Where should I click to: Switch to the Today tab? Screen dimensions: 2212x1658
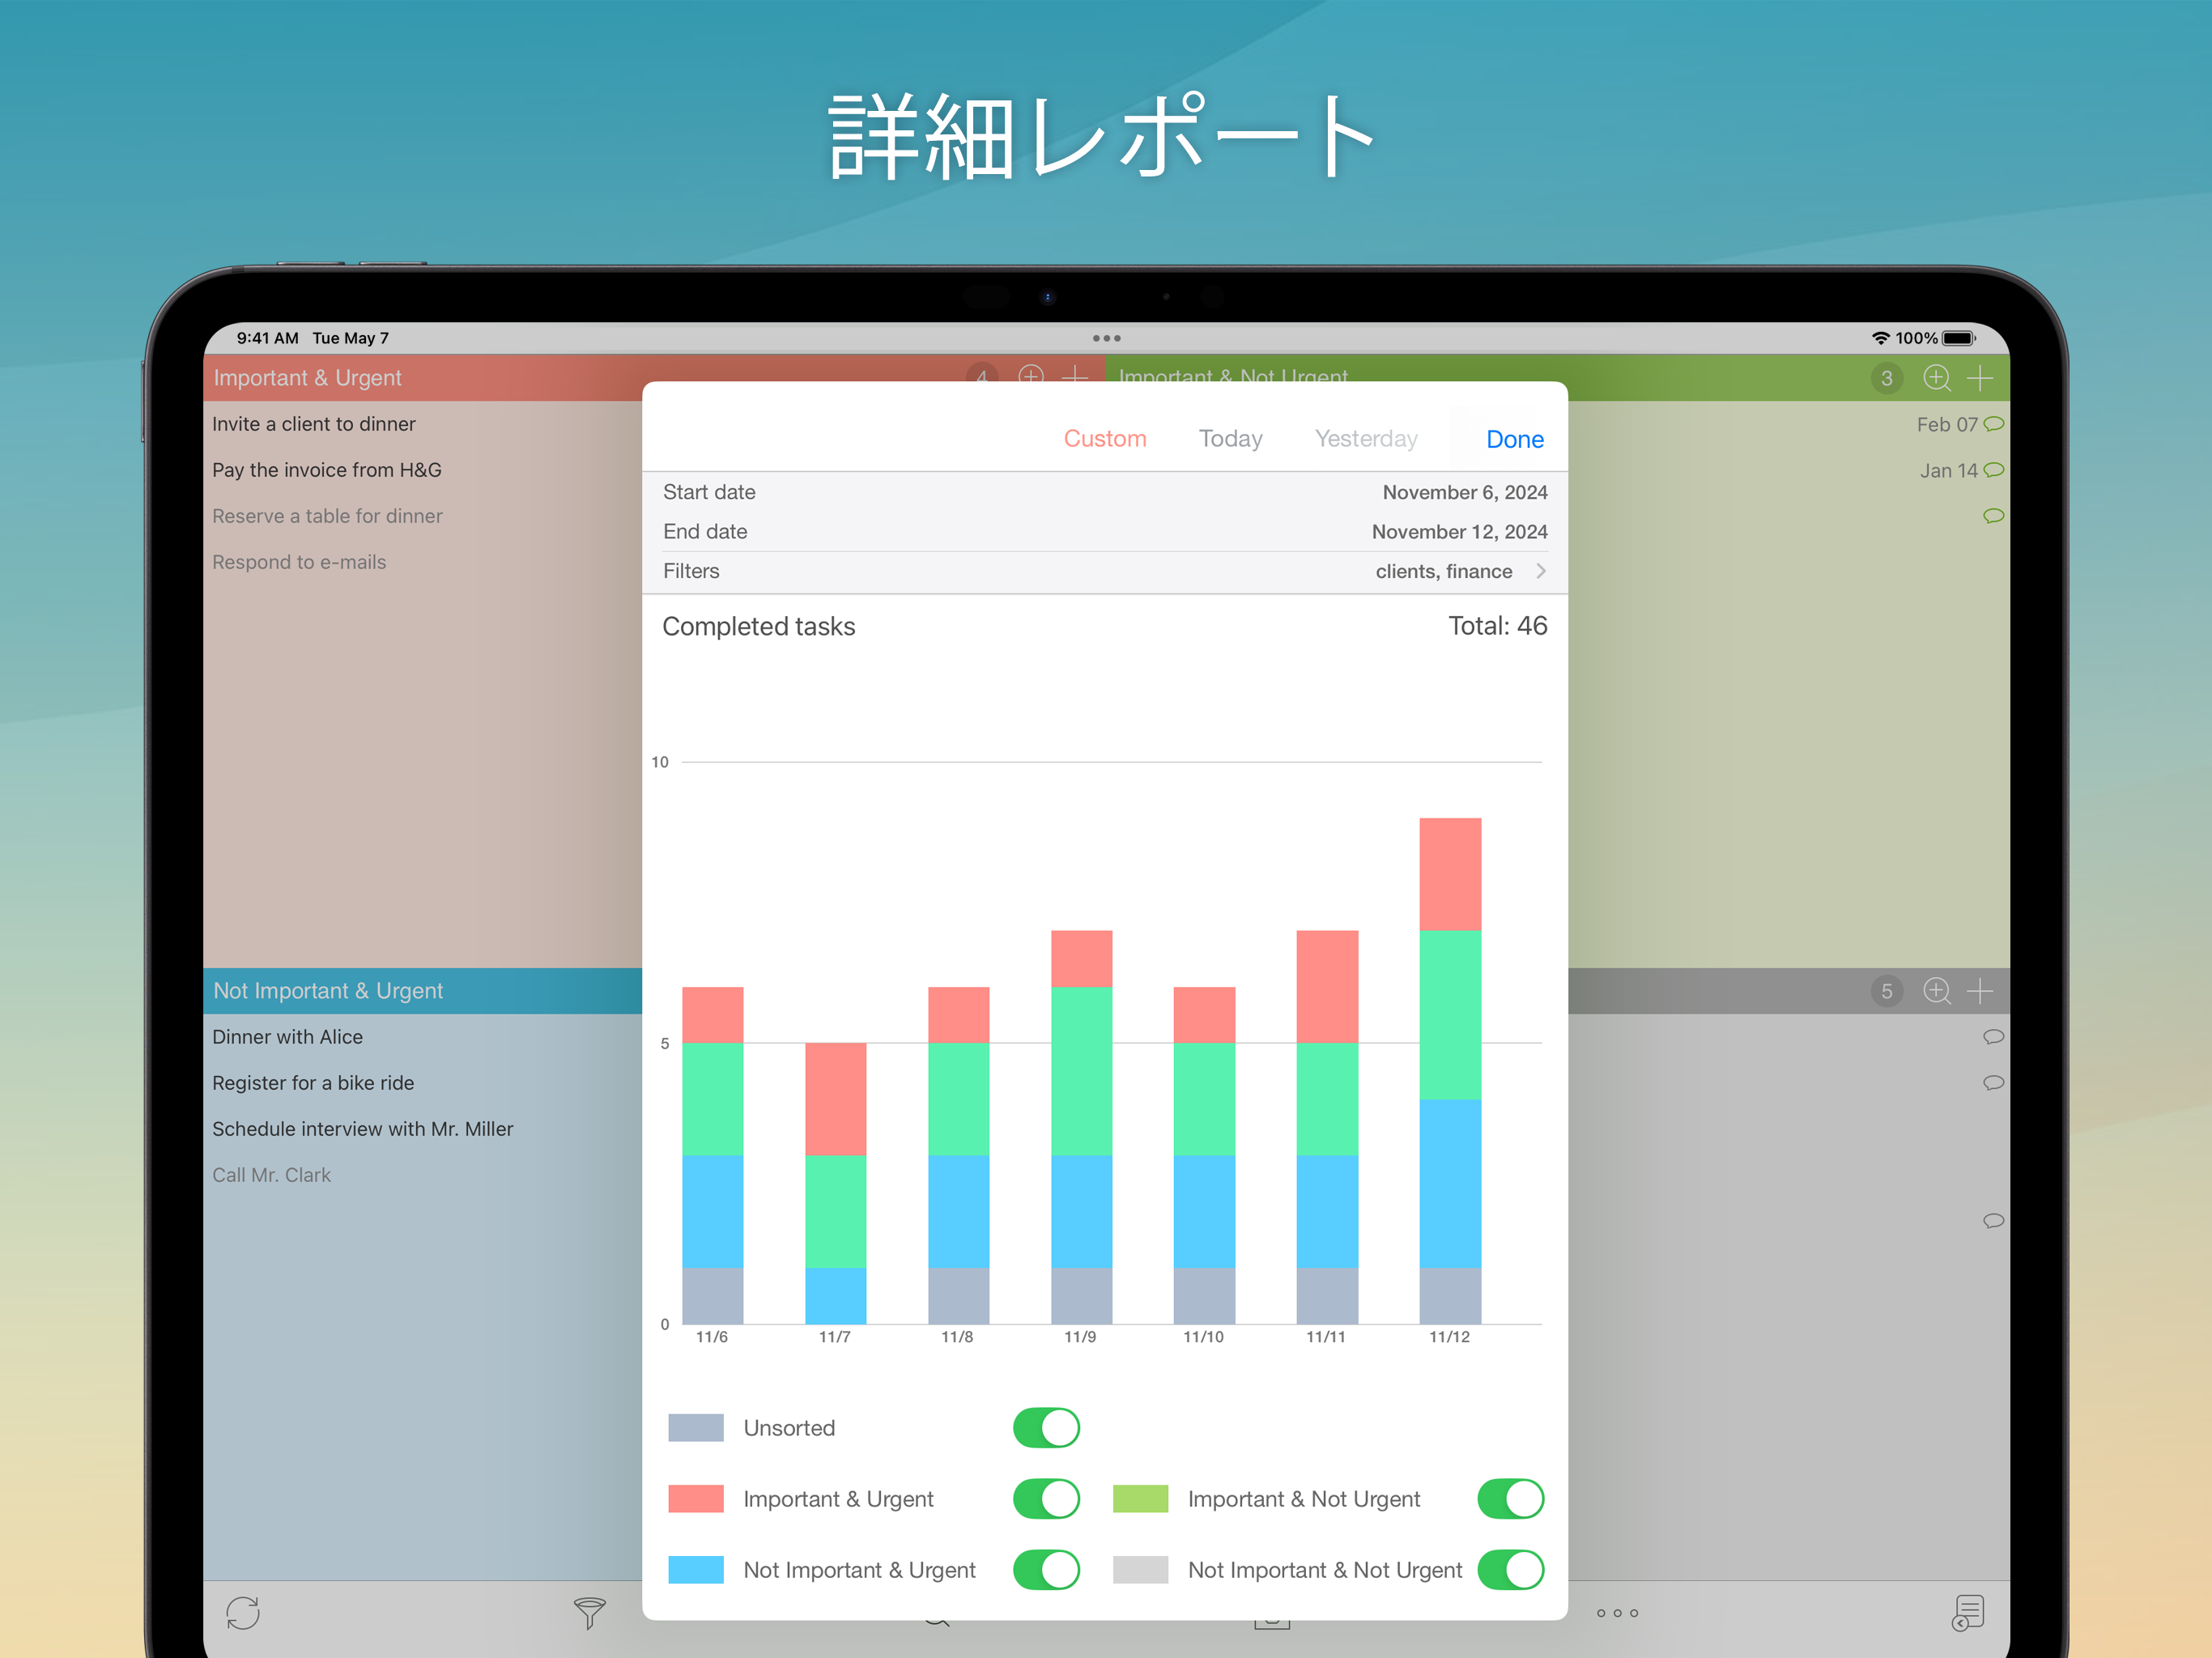1230,439
